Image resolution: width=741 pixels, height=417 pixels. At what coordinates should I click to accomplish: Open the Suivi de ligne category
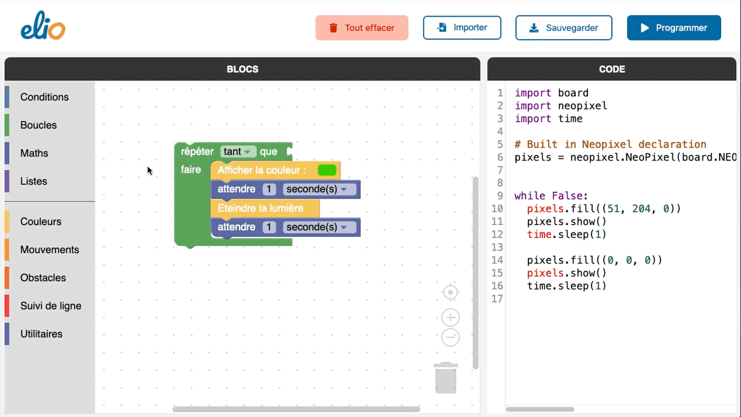click(51, 306)
